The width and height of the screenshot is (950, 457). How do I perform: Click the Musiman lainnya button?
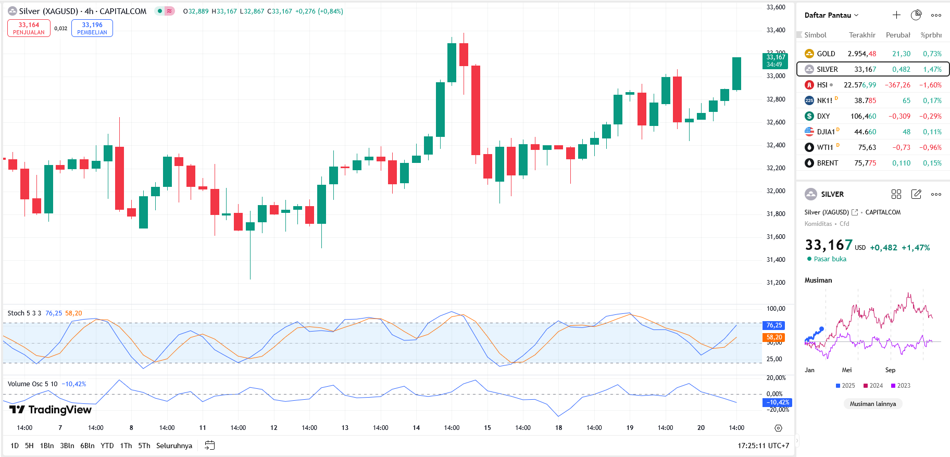[873, 404]
